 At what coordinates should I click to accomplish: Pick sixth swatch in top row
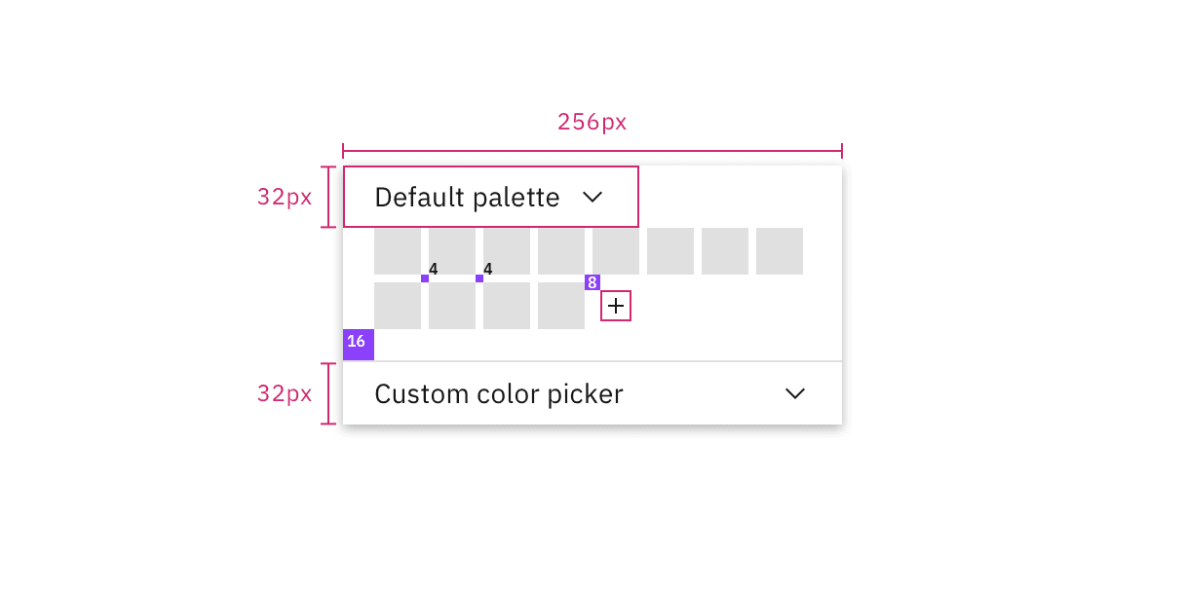click(670, 251)
